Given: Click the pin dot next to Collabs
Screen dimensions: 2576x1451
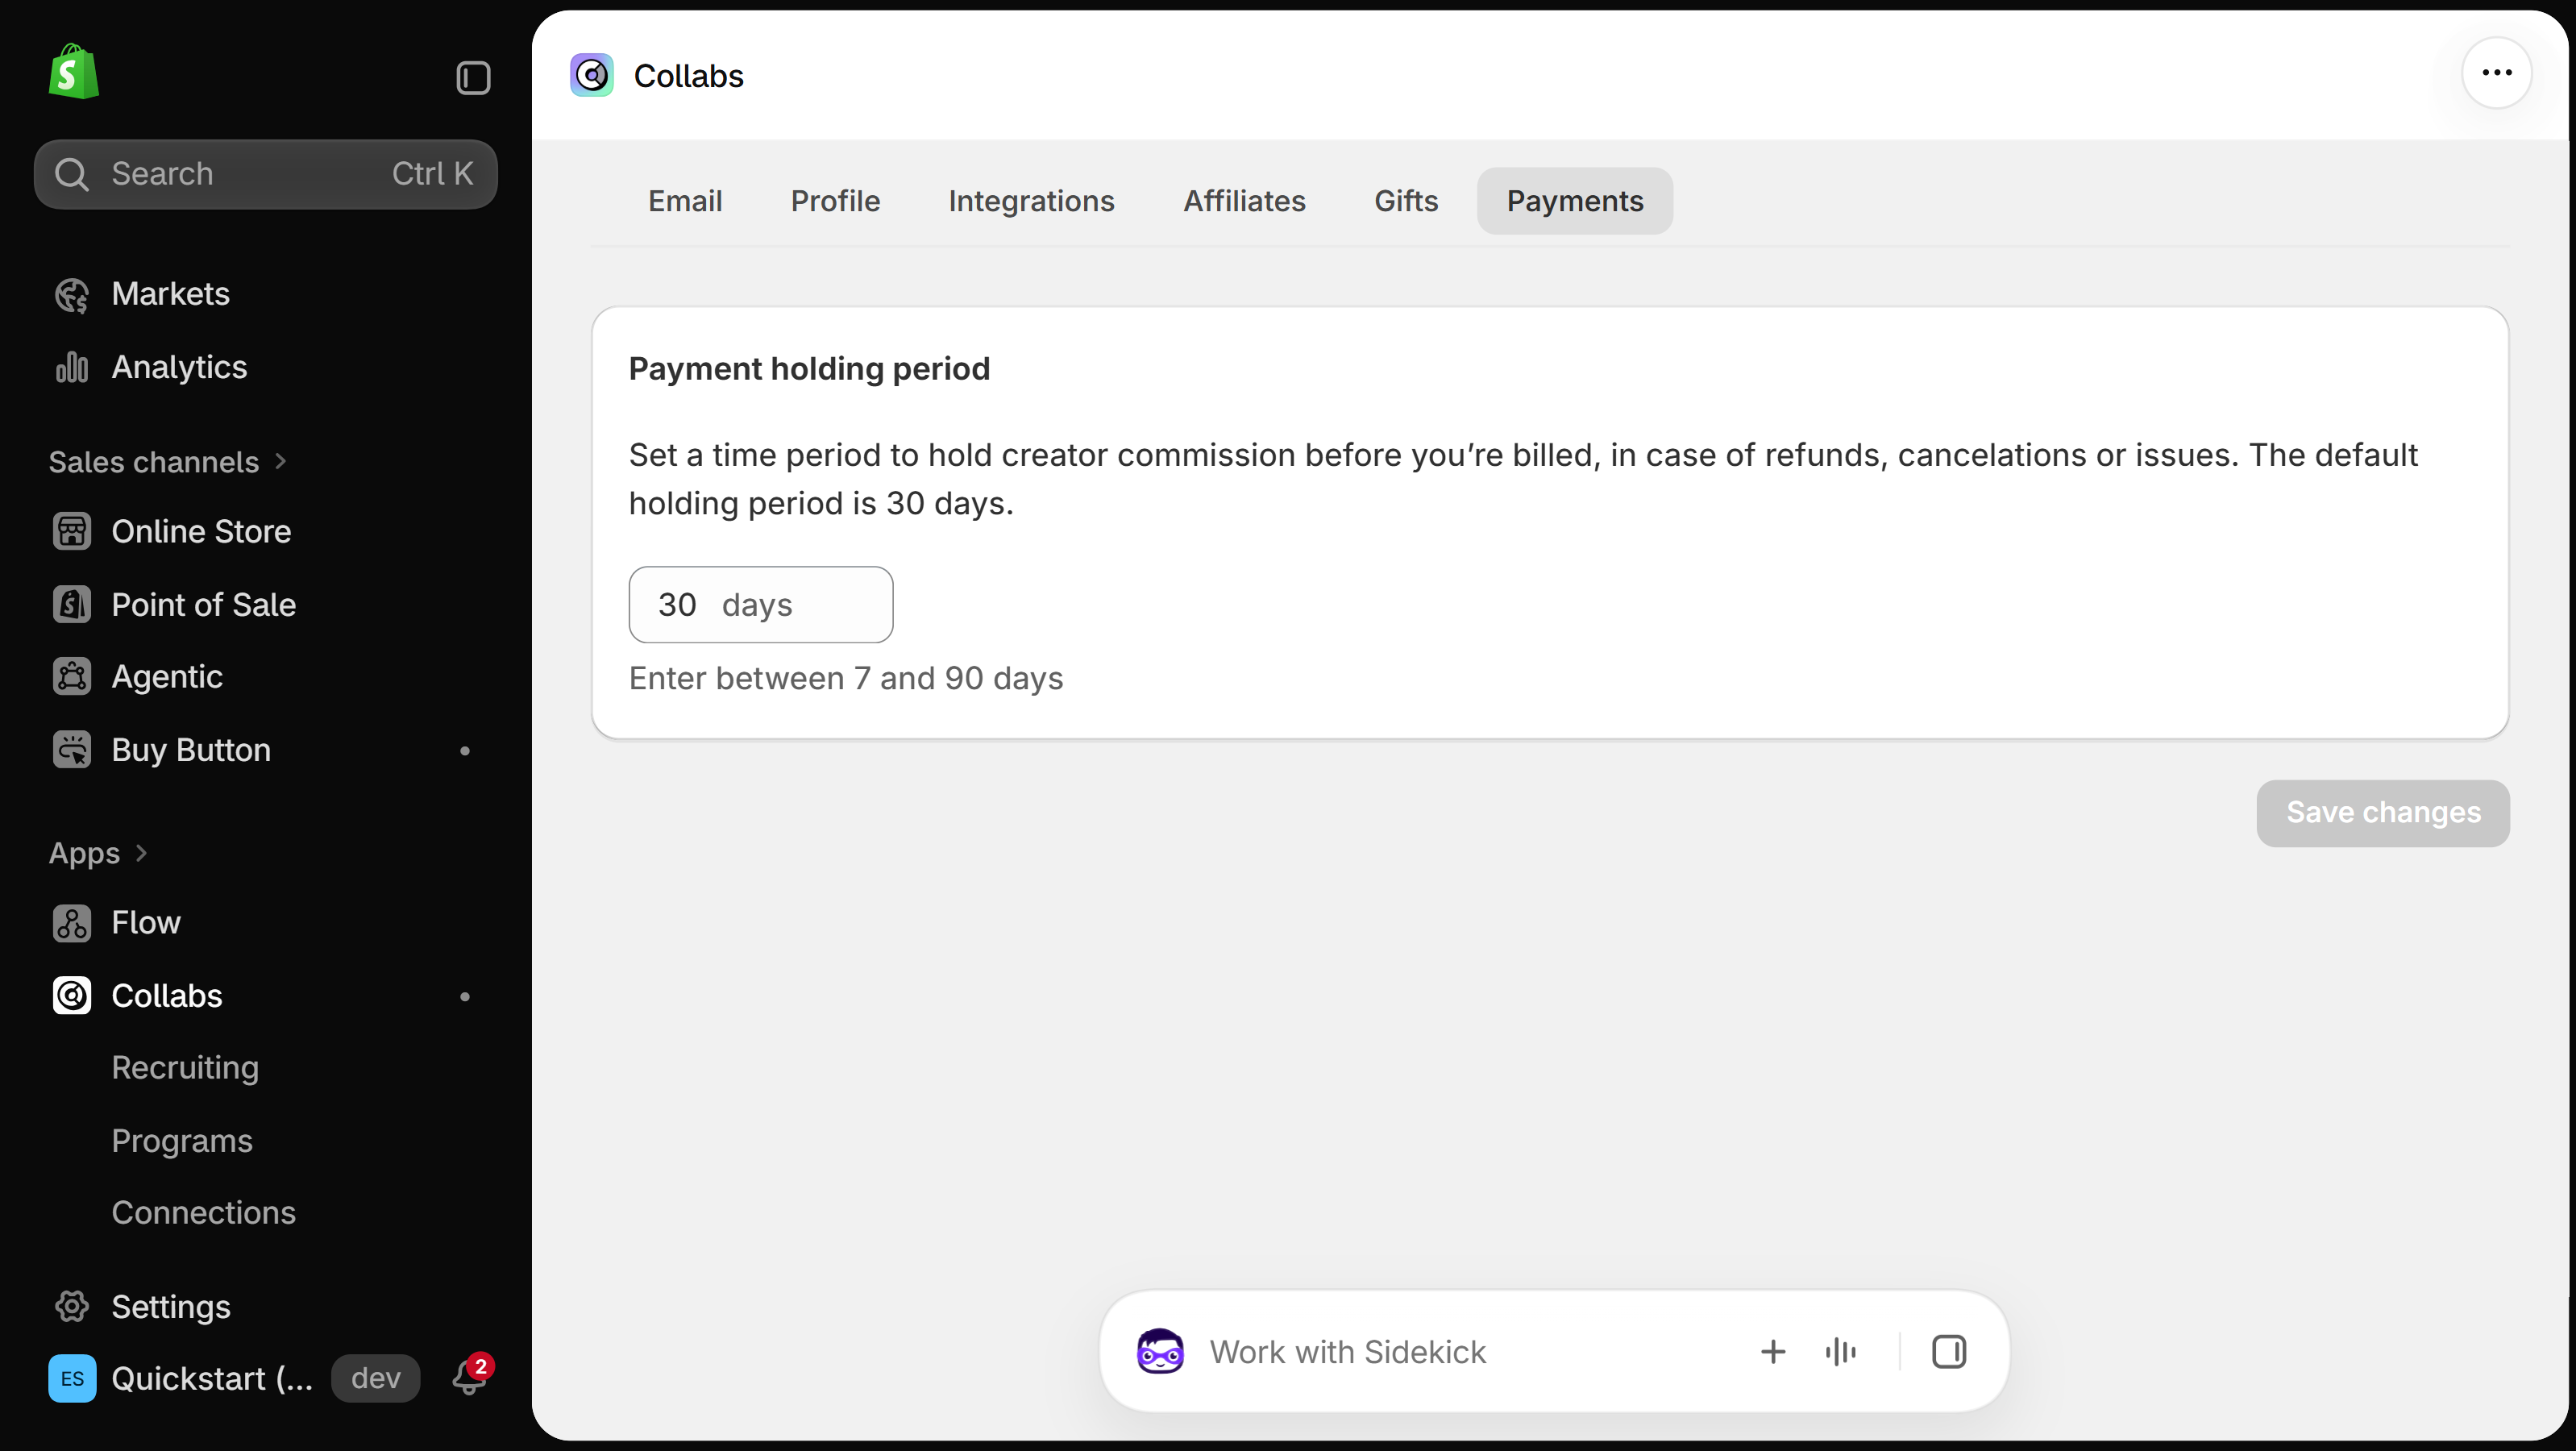Looking at the screenshot, I should tap(465, 997).
